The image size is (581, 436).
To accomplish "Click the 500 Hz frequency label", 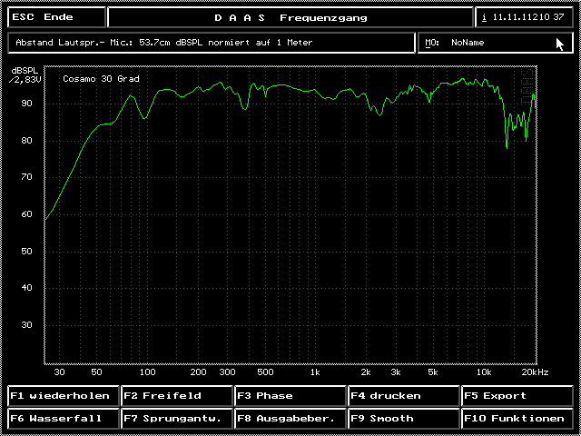I will pyautogui.click(x=265, y=372).
